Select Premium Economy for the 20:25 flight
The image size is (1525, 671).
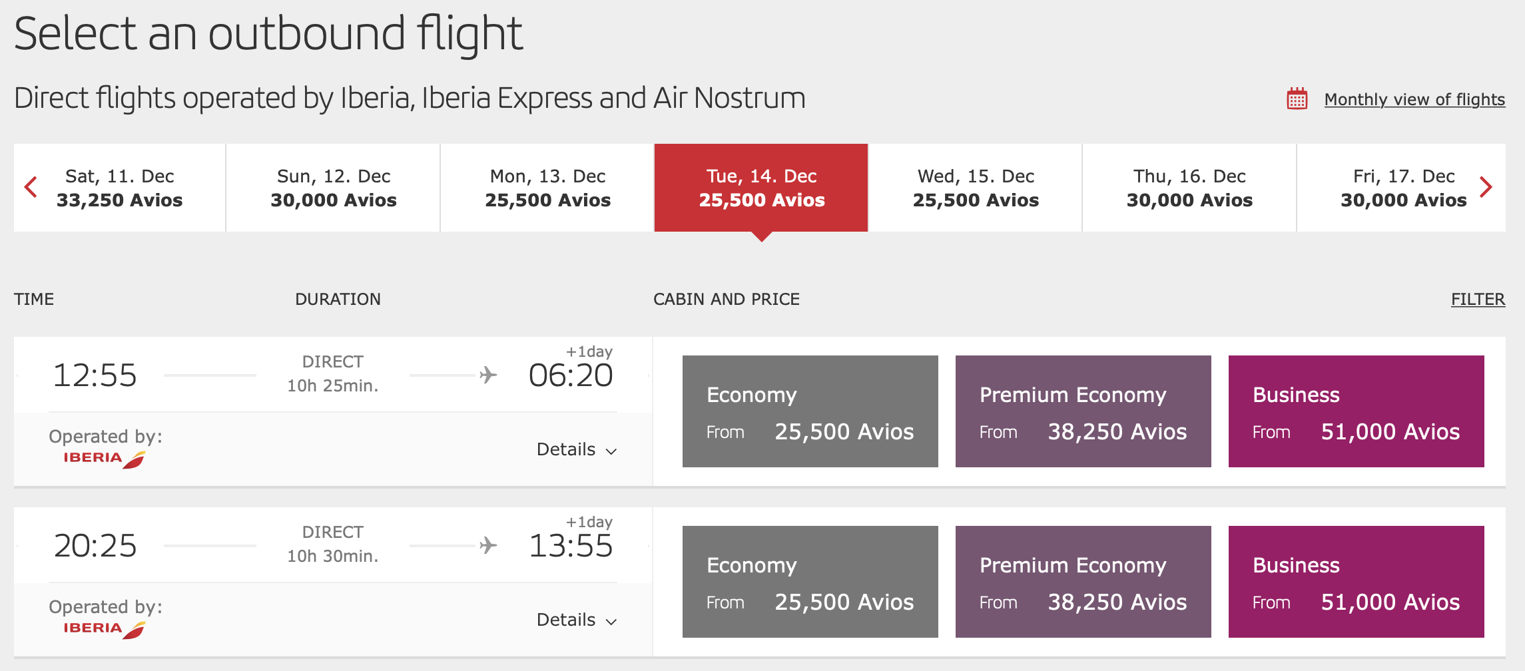(x=1083, y=582)
